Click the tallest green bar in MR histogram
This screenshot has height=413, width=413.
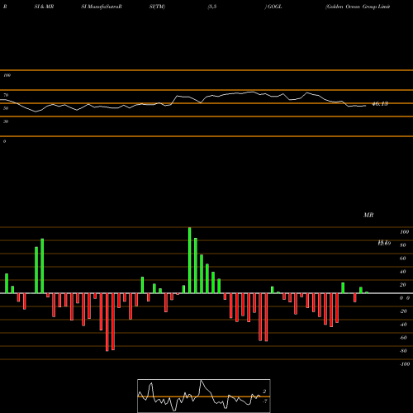point(190,260)
